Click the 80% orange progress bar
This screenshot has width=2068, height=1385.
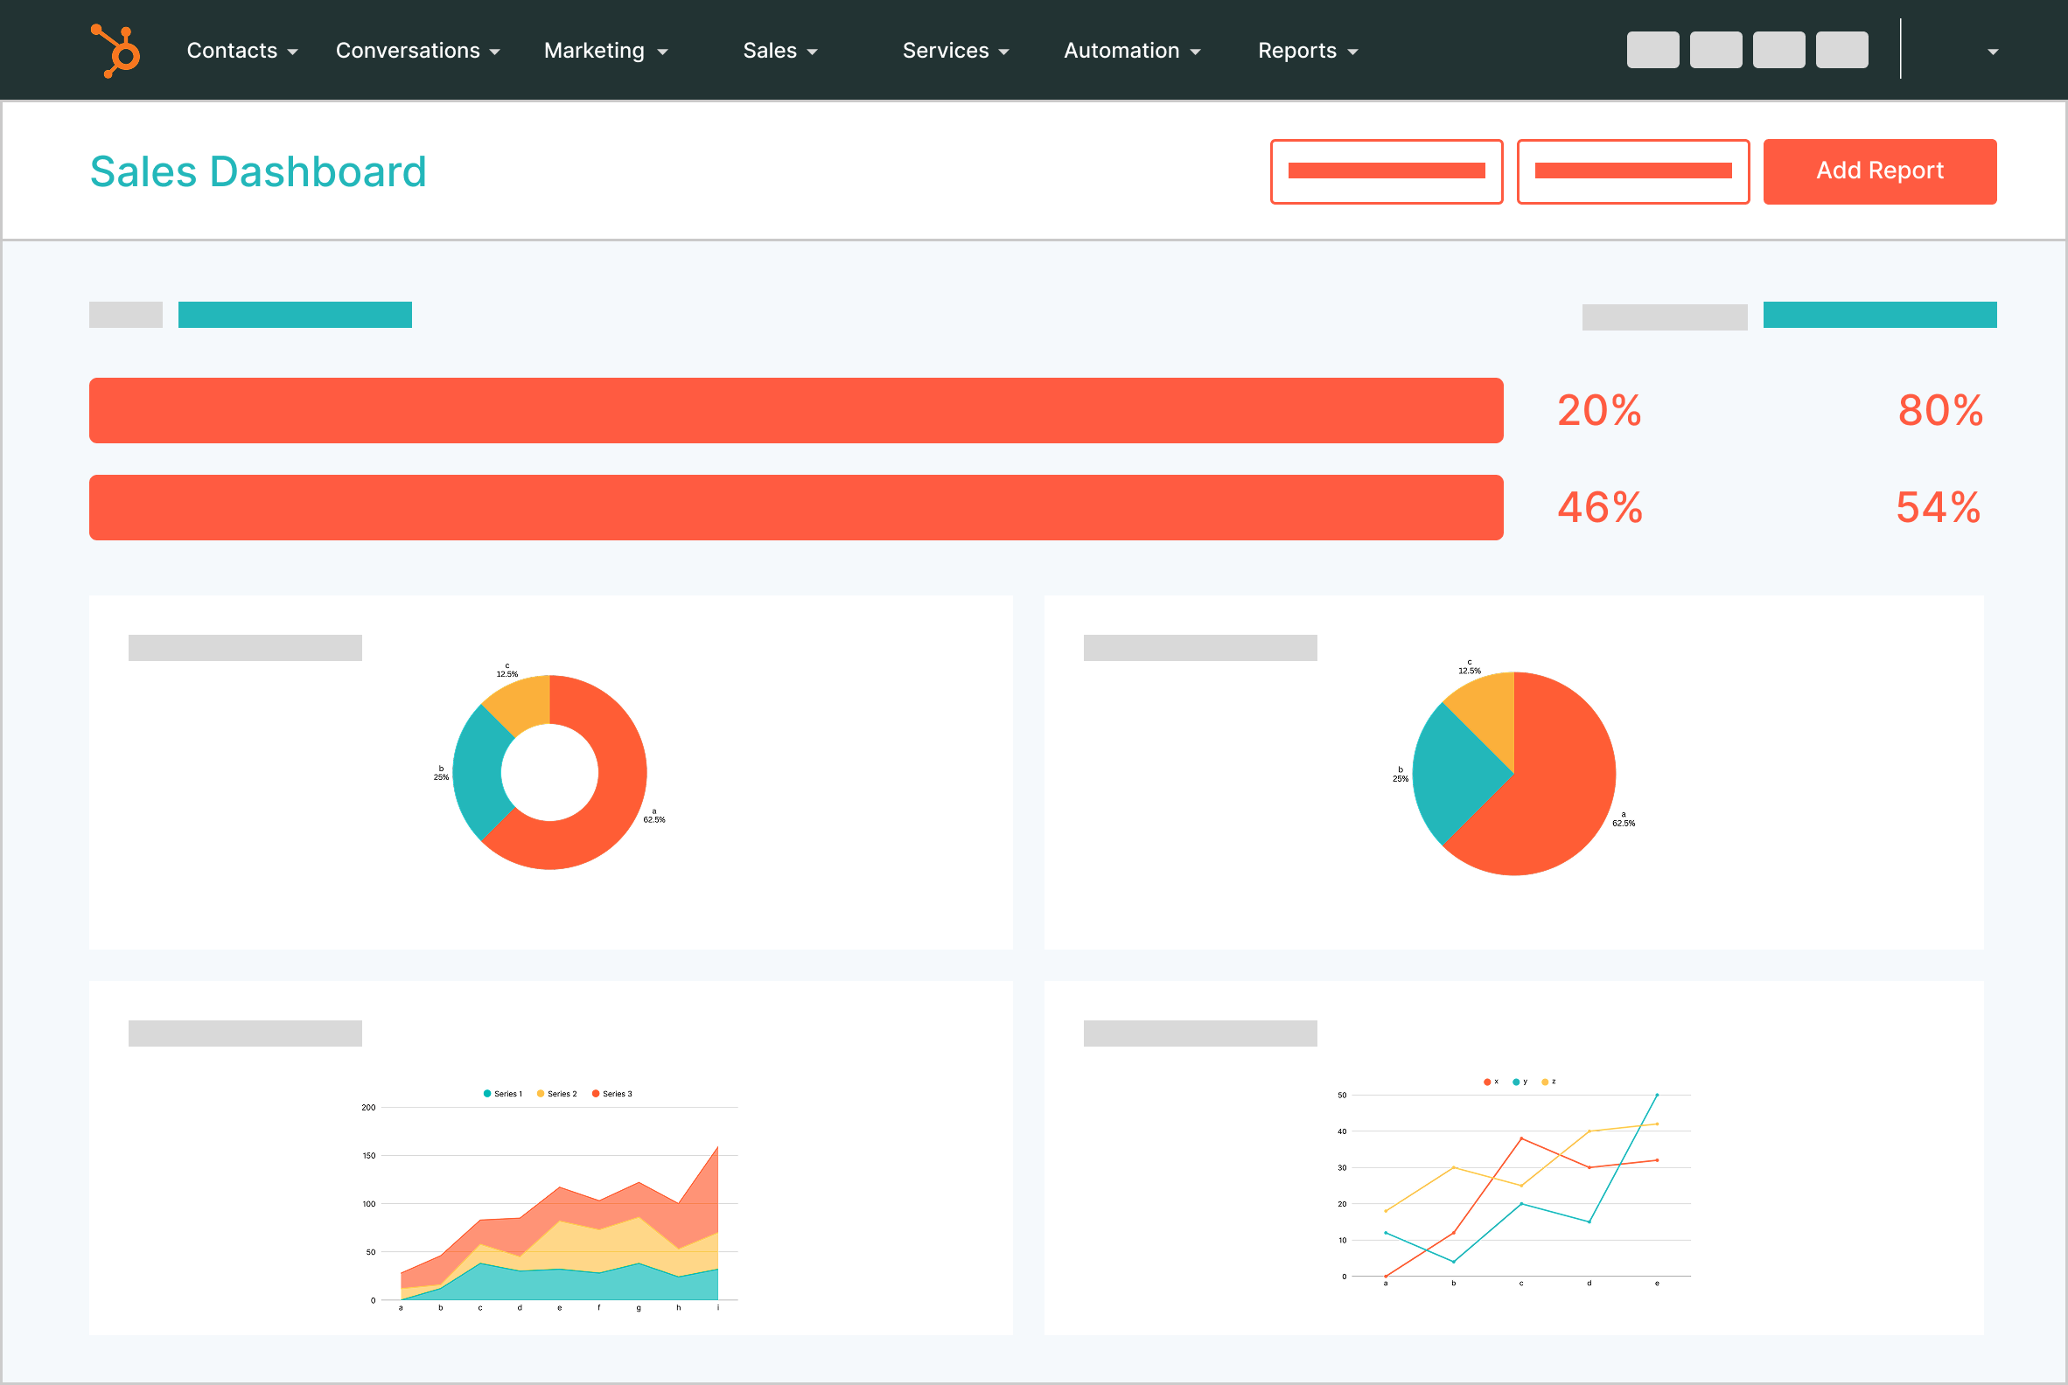tap(795, 410)
